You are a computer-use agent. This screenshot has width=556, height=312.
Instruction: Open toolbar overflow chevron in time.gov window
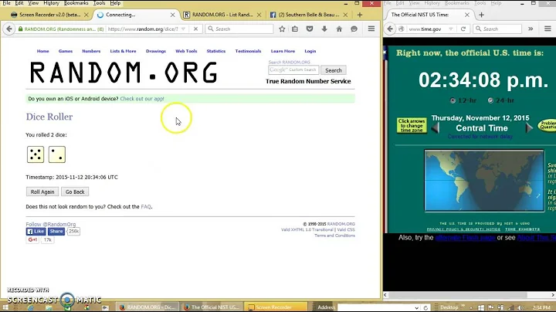pos(531,29)
